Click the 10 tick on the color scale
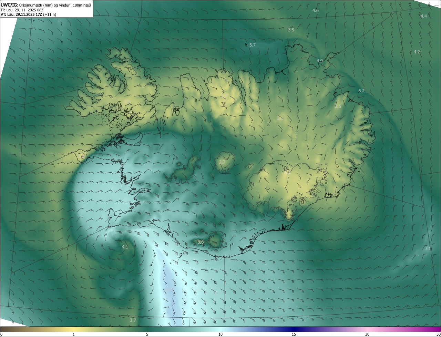The image size is (441, 337). [x=220, y=335]
